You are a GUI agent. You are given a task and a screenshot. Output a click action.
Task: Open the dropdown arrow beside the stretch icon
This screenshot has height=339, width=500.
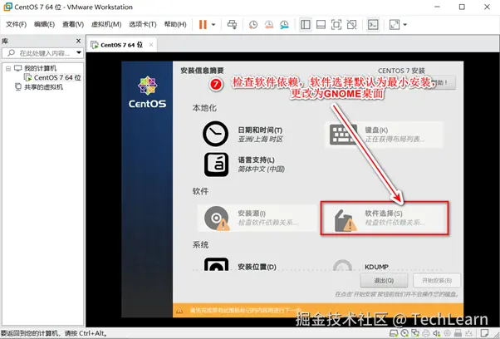point(405,25)
